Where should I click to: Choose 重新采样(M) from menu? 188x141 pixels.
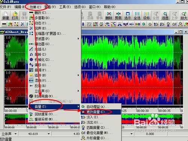click(54, 119)
